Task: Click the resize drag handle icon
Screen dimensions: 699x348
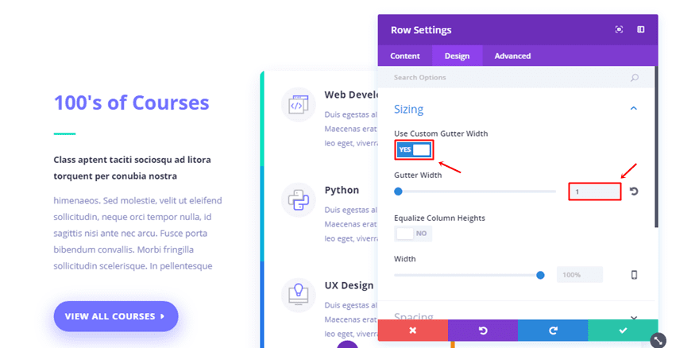Action: (x=658, y=340)
